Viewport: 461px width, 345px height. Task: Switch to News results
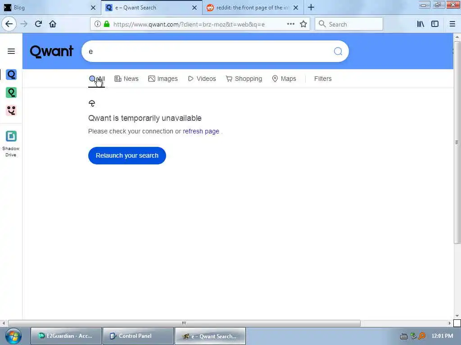pos(127,79)
